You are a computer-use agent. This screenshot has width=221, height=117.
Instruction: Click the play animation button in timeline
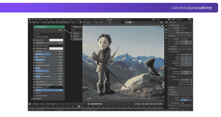(97, 104)
